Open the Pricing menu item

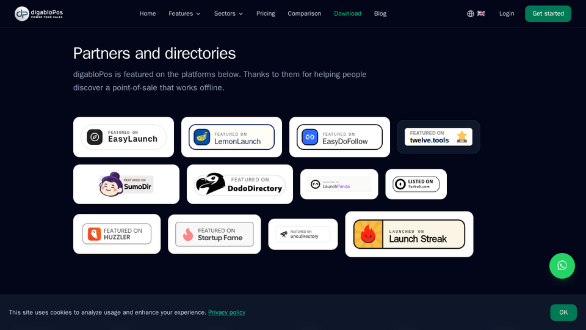[266, 13]
